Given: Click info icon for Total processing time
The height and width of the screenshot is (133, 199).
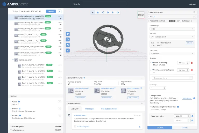Looking at the screenshot, I should click(178, 107).
